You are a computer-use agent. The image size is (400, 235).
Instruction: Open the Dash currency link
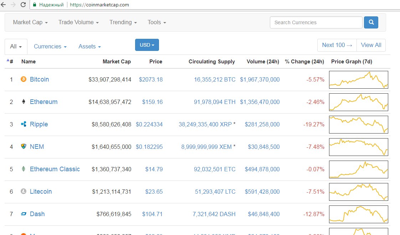coord(37,214)
